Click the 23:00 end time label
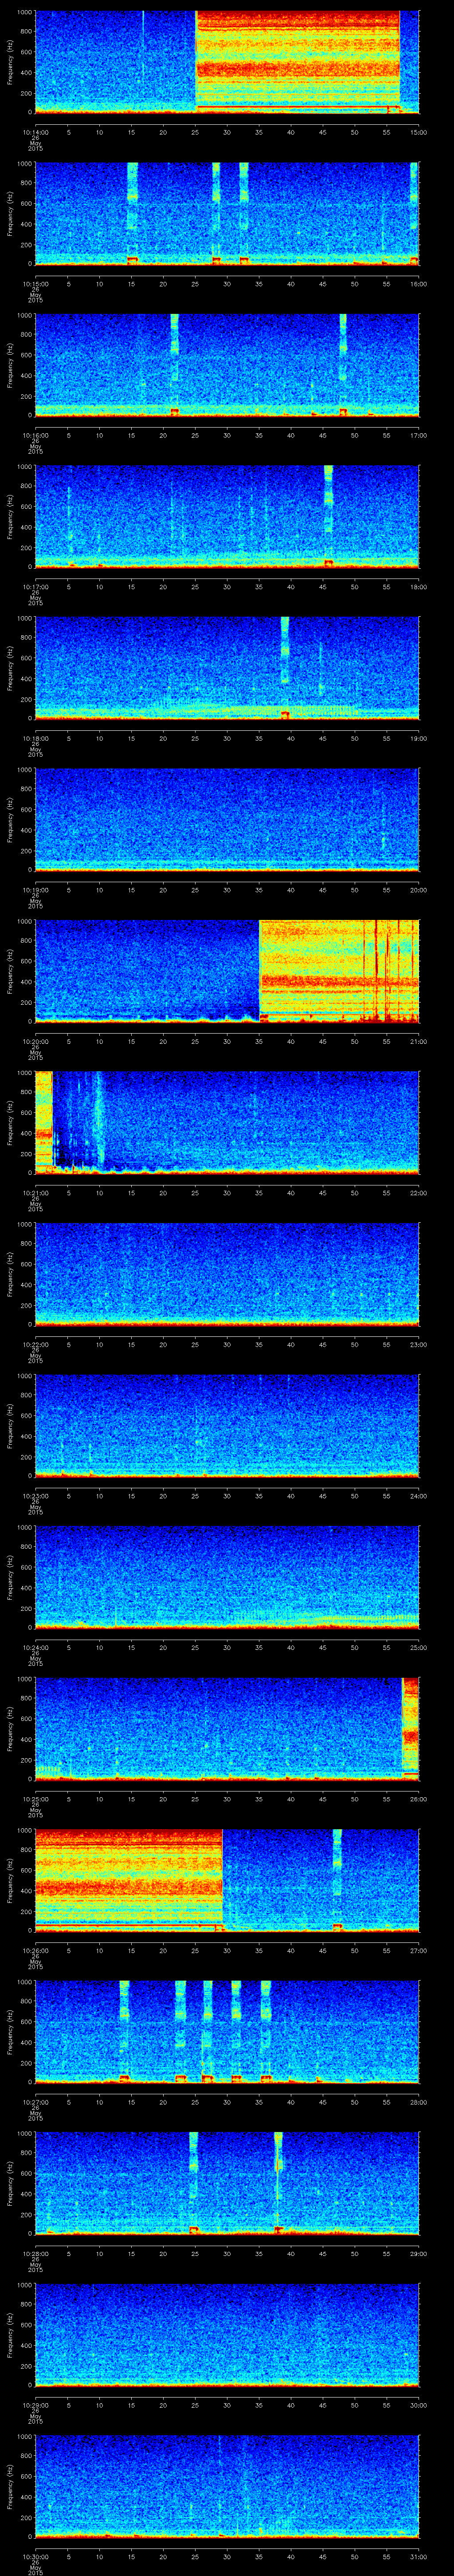Viewport: 454px width, 2576px height. [x=418, y=1344]
